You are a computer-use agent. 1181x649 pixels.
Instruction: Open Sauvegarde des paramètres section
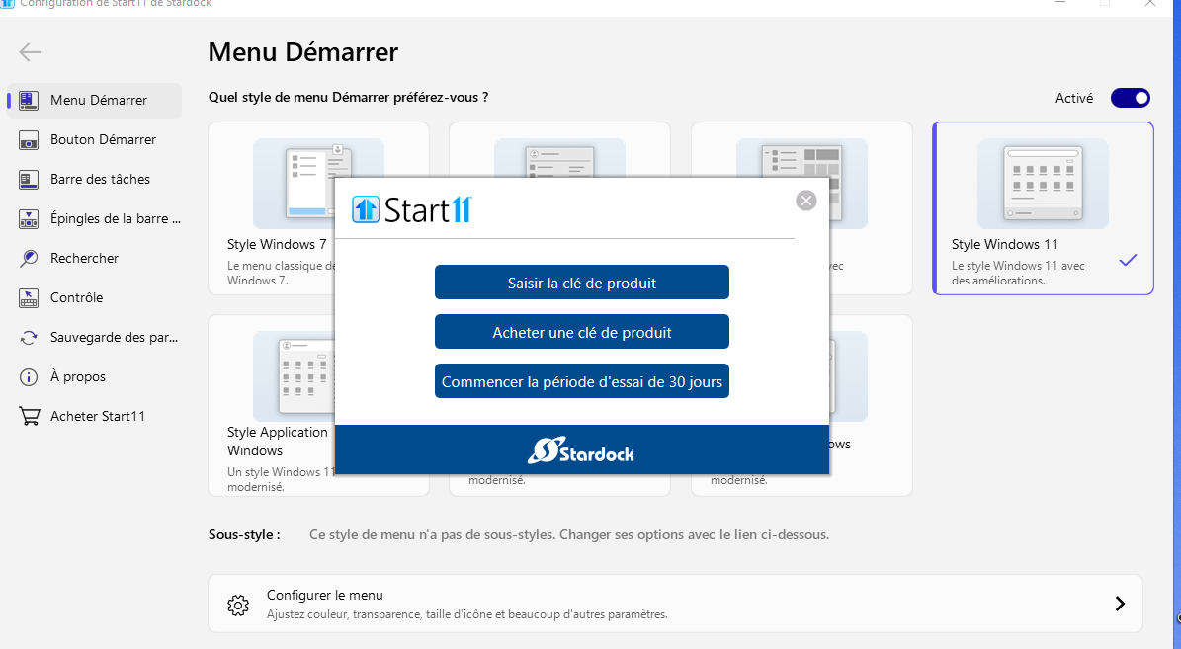94,337
